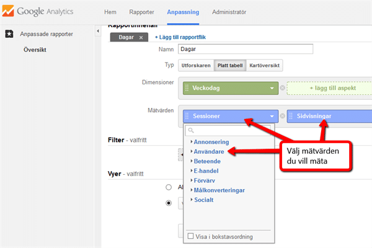Close the Dagar report tab
This screenshot has width=372, height=248.
pos(141,37)
